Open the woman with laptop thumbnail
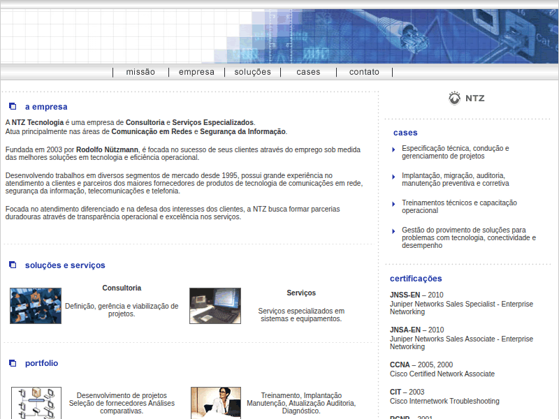The height and width of the screenshot is (419, 559). [216, 403]
